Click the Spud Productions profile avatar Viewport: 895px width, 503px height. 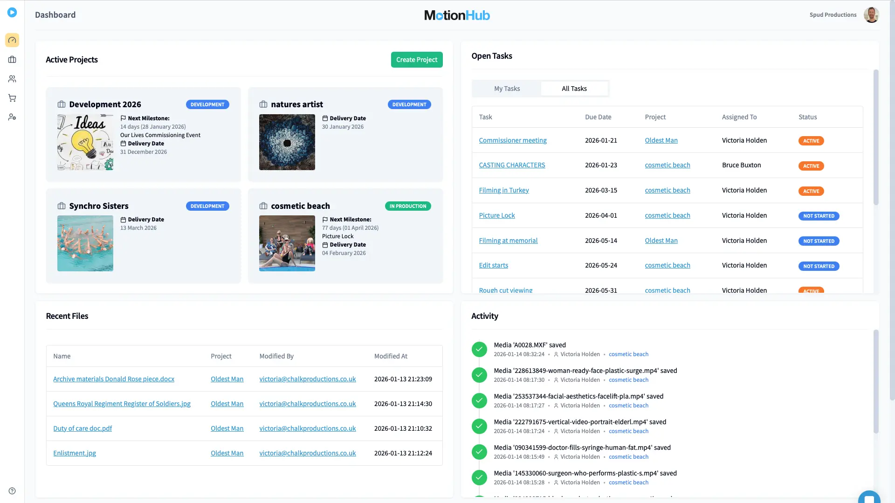click(871, 15)
